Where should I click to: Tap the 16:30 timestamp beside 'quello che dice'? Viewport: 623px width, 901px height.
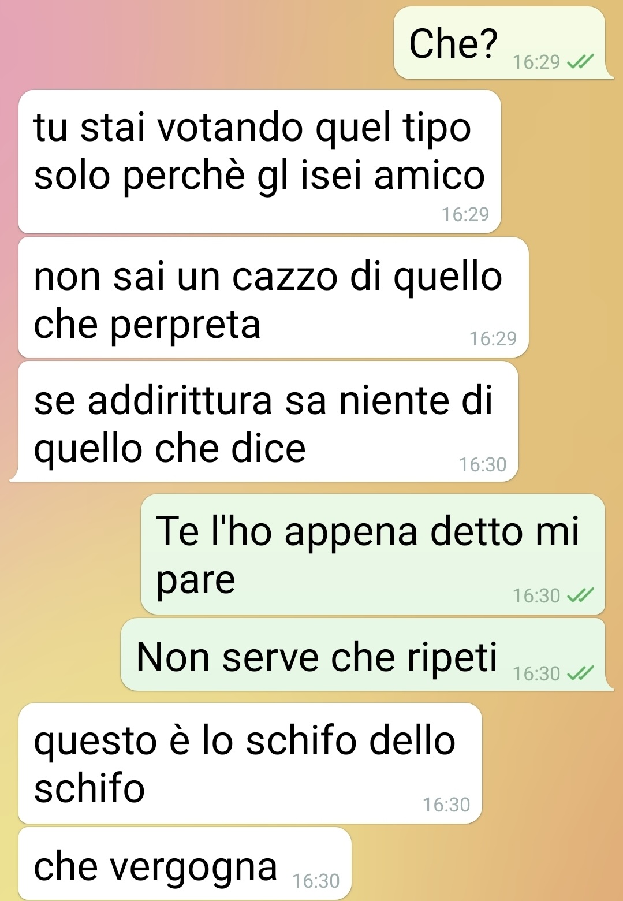tap(483, 464)
